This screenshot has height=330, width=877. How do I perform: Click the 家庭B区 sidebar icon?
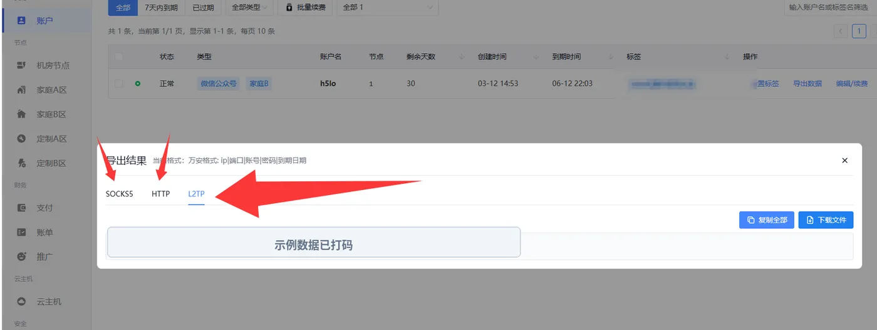tap(21, 114)
